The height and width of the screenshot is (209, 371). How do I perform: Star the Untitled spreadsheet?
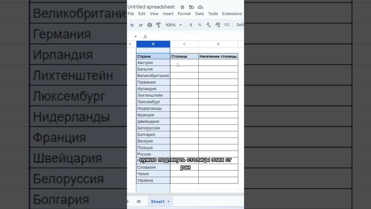[182, 7]
